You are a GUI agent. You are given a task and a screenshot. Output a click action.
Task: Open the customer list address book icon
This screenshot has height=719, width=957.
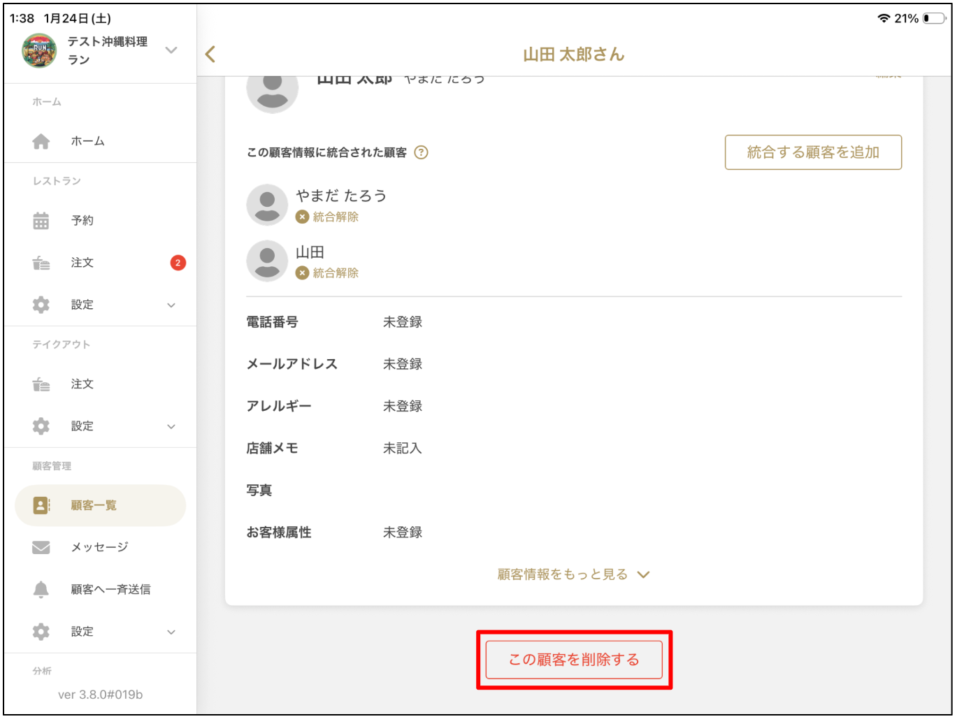click(41, 505)
